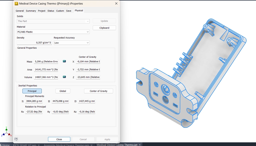Open the help icon in the dialog corner
256x146 pixels.
[x=16, y=139]
